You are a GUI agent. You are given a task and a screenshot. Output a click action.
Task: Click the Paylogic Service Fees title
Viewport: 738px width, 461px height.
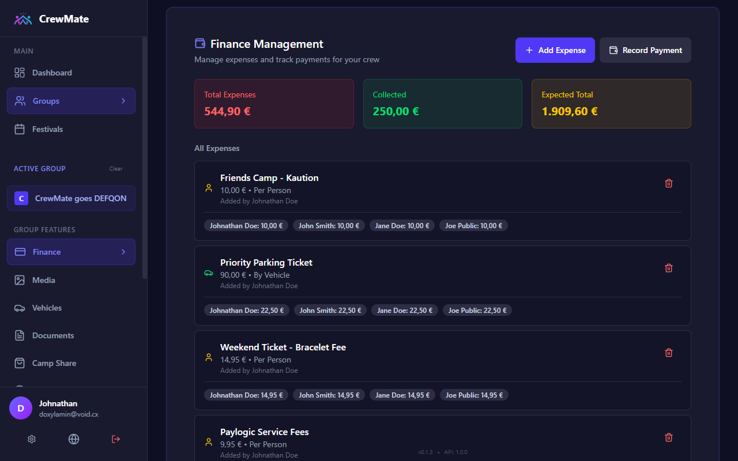click(265, 432)
